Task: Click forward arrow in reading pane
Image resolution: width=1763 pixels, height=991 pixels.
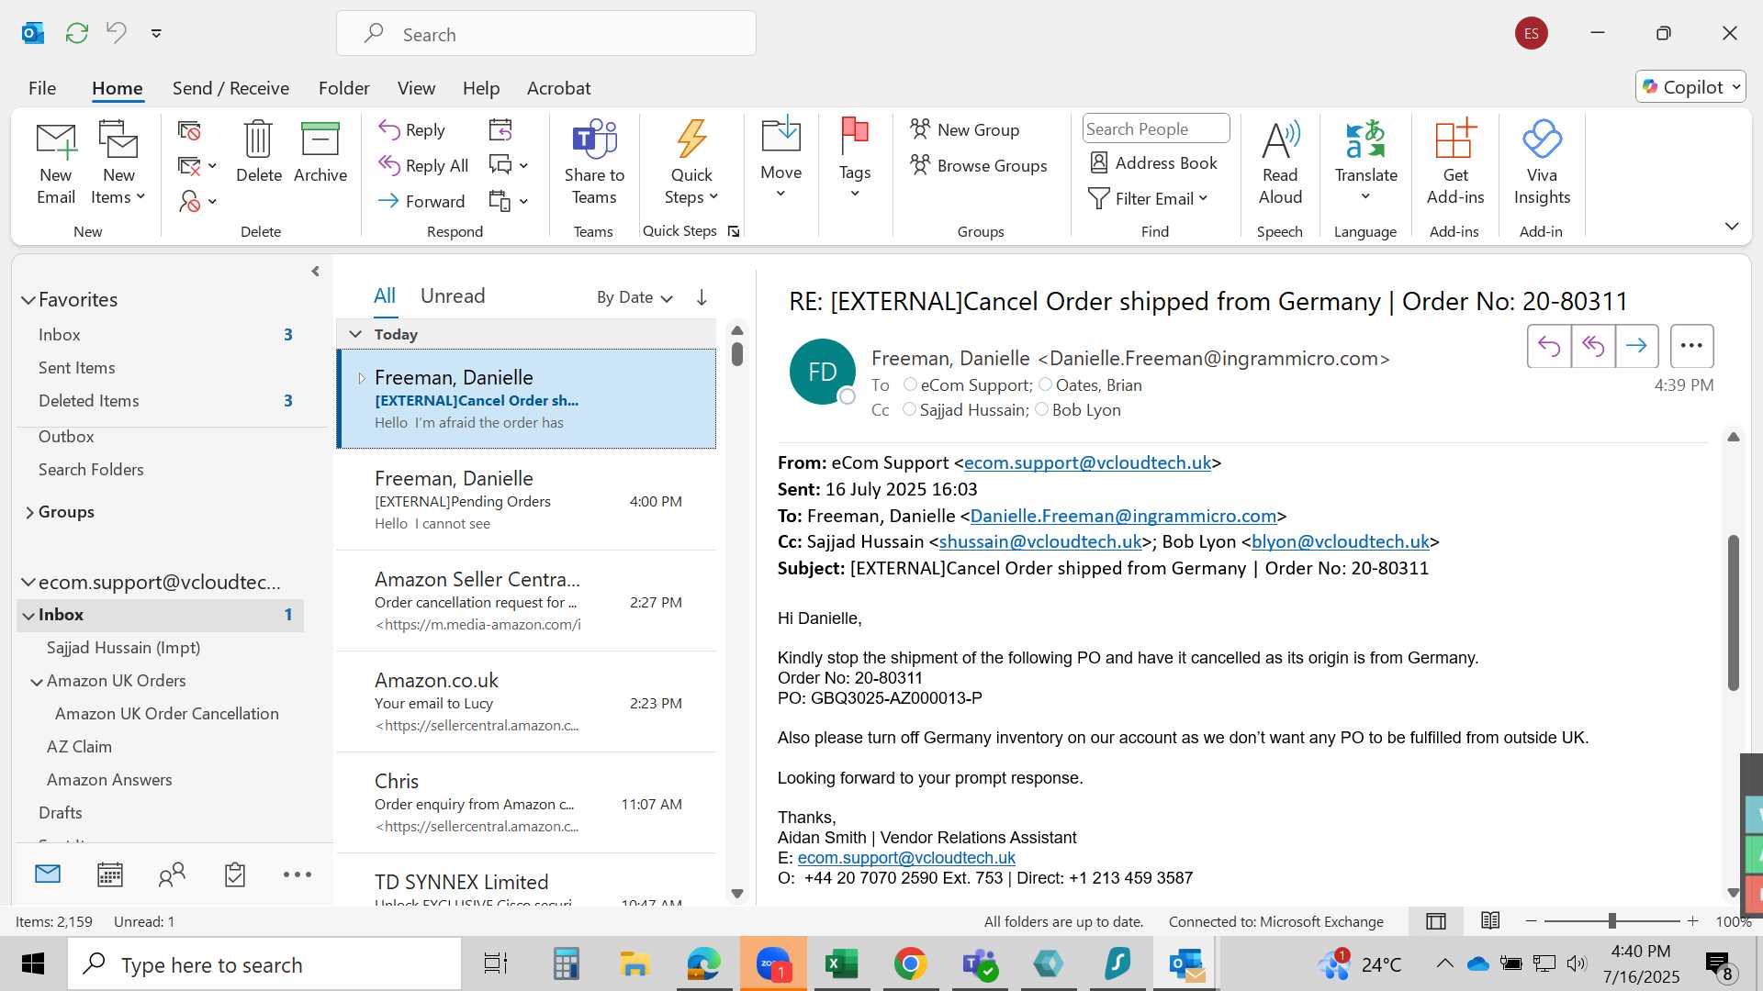Action: coord(1636,346)
